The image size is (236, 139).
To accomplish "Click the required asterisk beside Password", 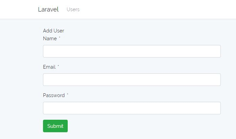I will (68, 94).
